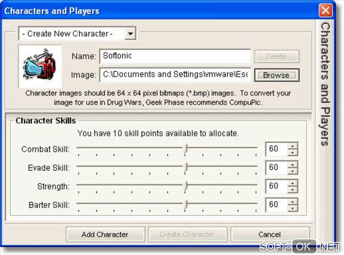Click the Combat Skill slider handle

[x=186, y=148]
